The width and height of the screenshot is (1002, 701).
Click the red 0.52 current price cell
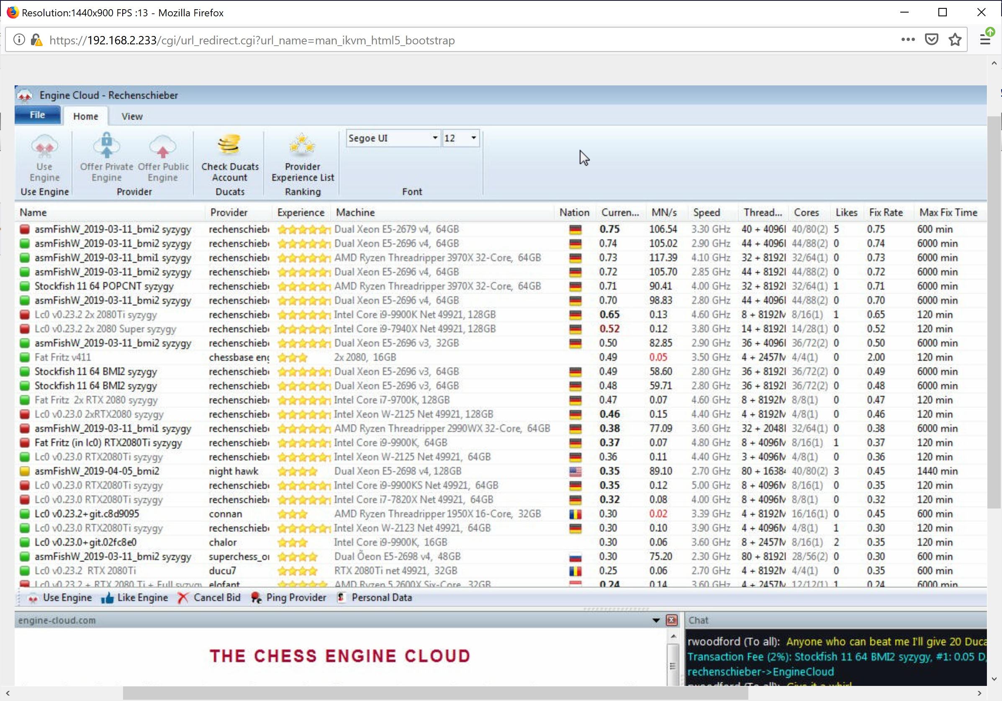click(609, 329)
